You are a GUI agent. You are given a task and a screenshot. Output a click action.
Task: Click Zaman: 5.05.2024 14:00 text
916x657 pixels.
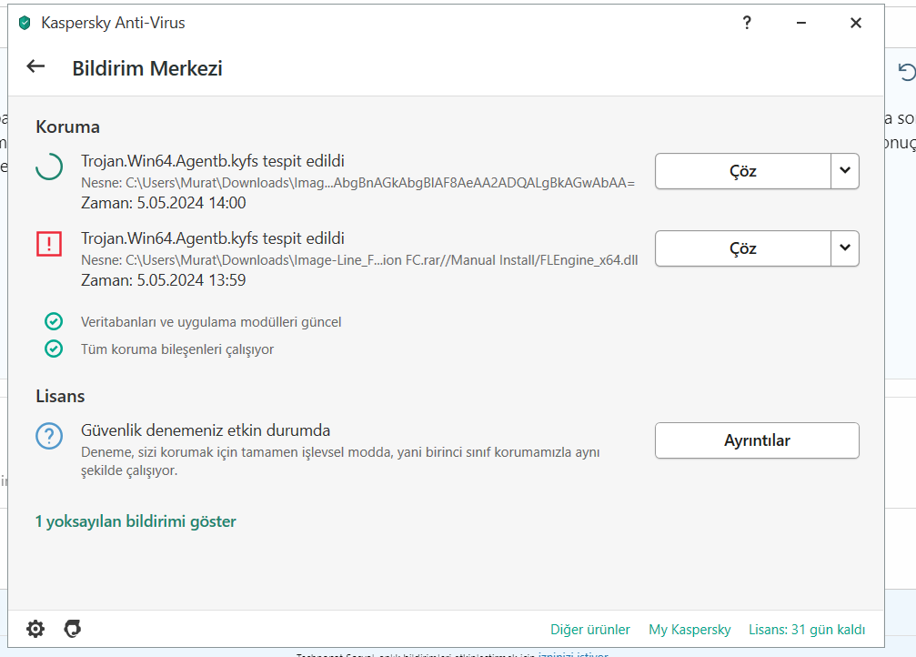163,203
